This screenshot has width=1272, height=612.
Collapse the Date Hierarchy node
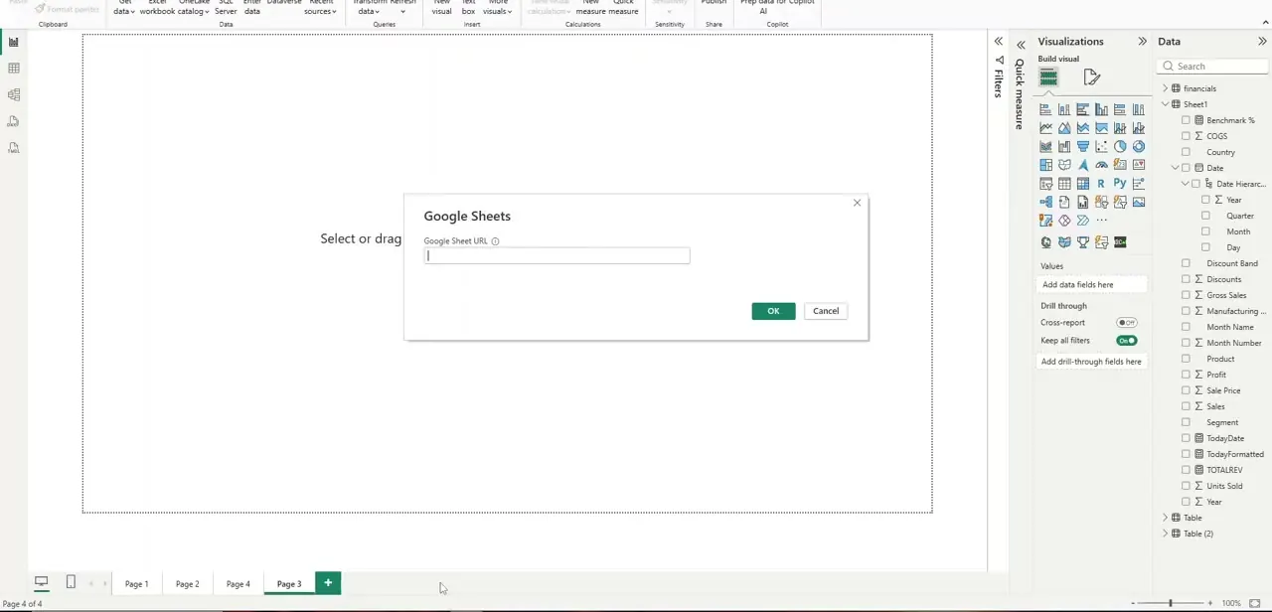[x=1186, y=184]
